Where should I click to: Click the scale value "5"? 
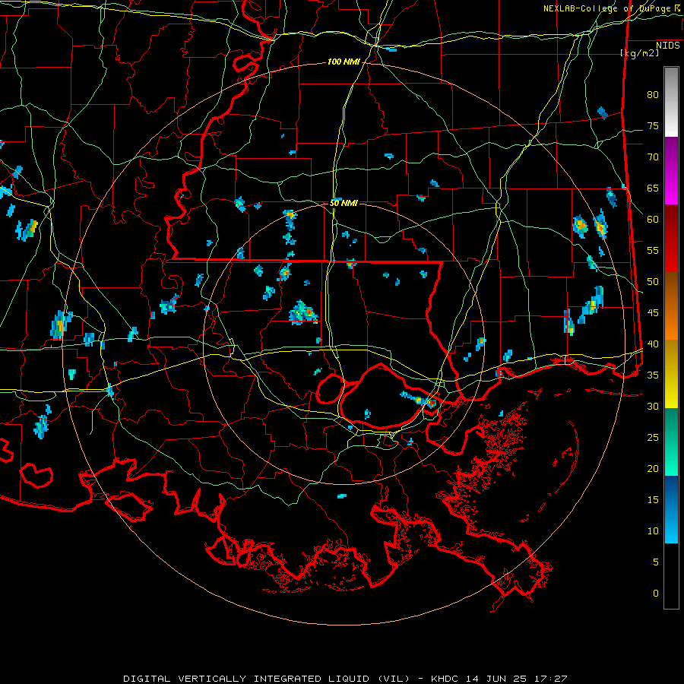pos(656,562)
